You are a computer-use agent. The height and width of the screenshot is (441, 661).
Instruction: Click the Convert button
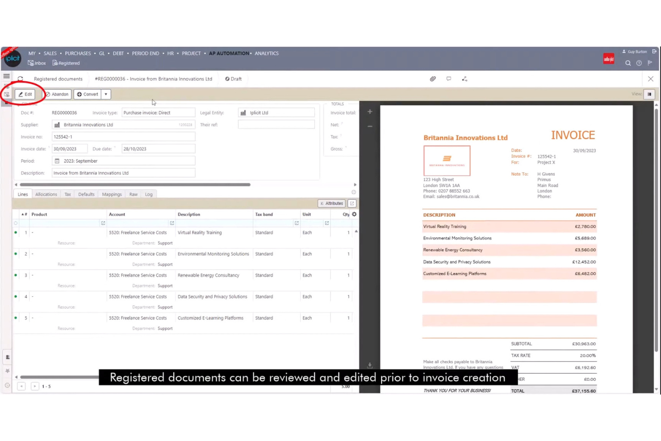click(88, 94)
